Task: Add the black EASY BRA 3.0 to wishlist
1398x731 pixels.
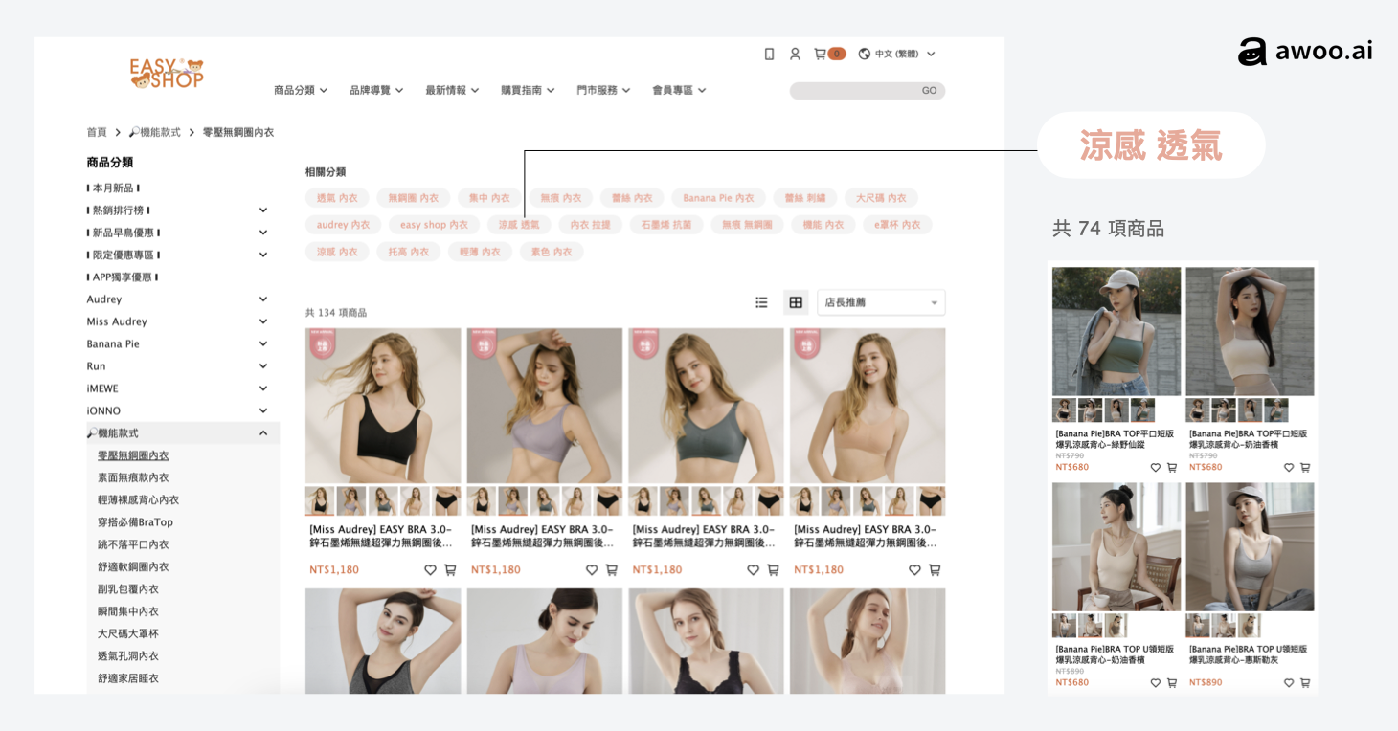Action: pyautogui.click(x=430, y=570)
